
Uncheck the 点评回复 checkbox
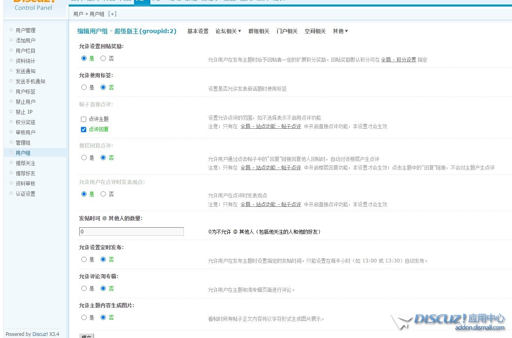84,130
